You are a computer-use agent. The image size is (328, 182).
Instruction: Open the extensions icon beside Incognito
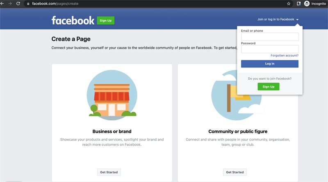(298, 4)
